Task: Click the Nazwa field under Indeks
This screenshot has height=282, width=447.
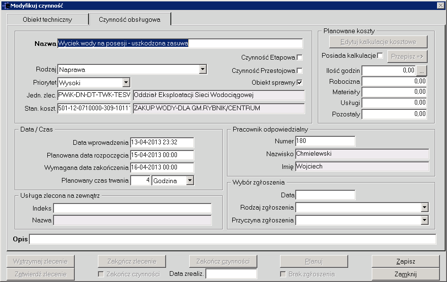Action: click(x=132, y=220)
